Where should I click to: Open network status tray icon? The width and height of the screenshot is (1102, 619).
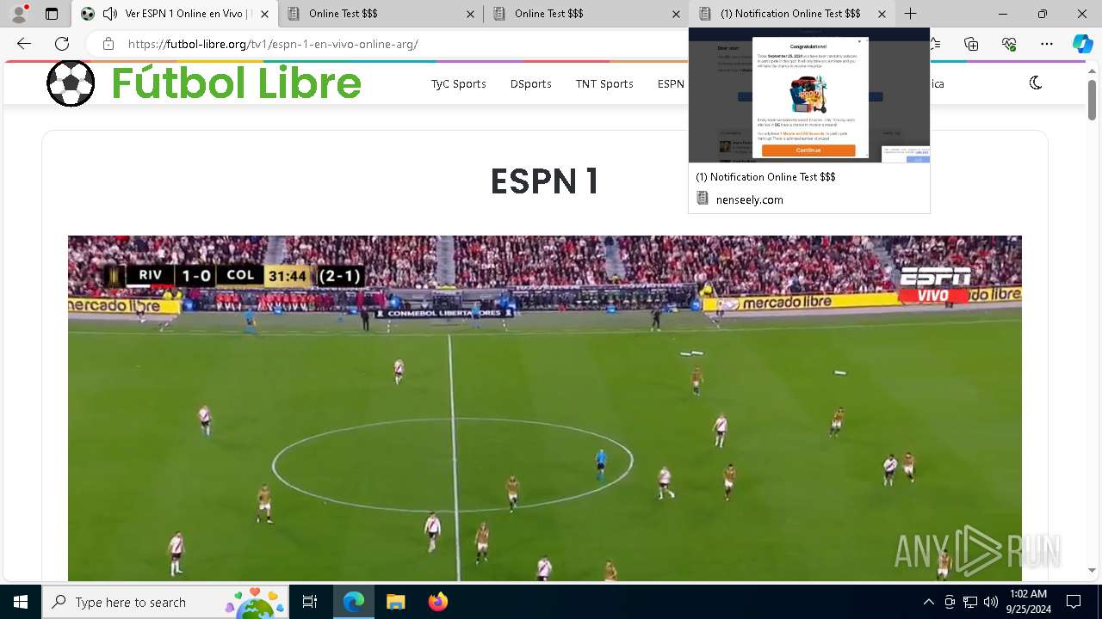(970, 602)
